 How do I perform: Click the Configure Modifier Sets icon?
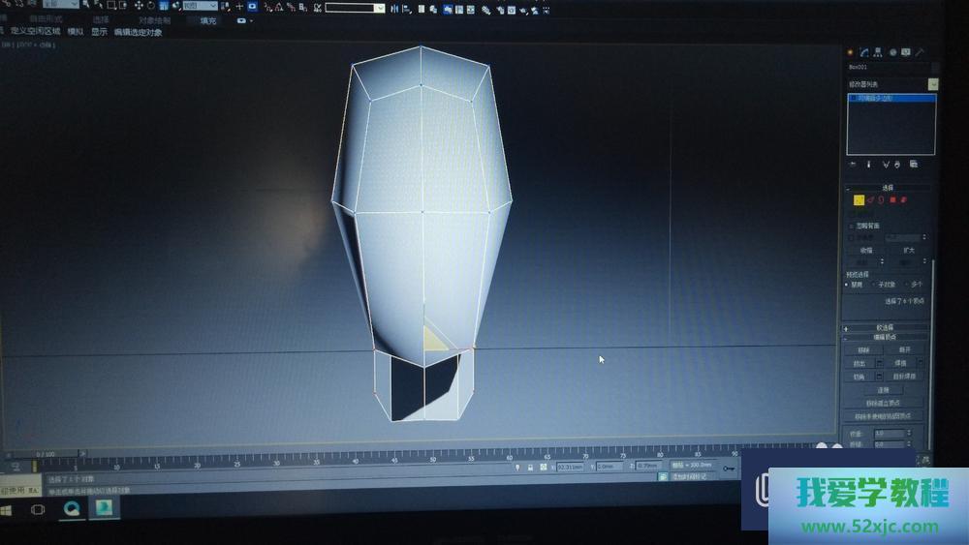point(913,165)
